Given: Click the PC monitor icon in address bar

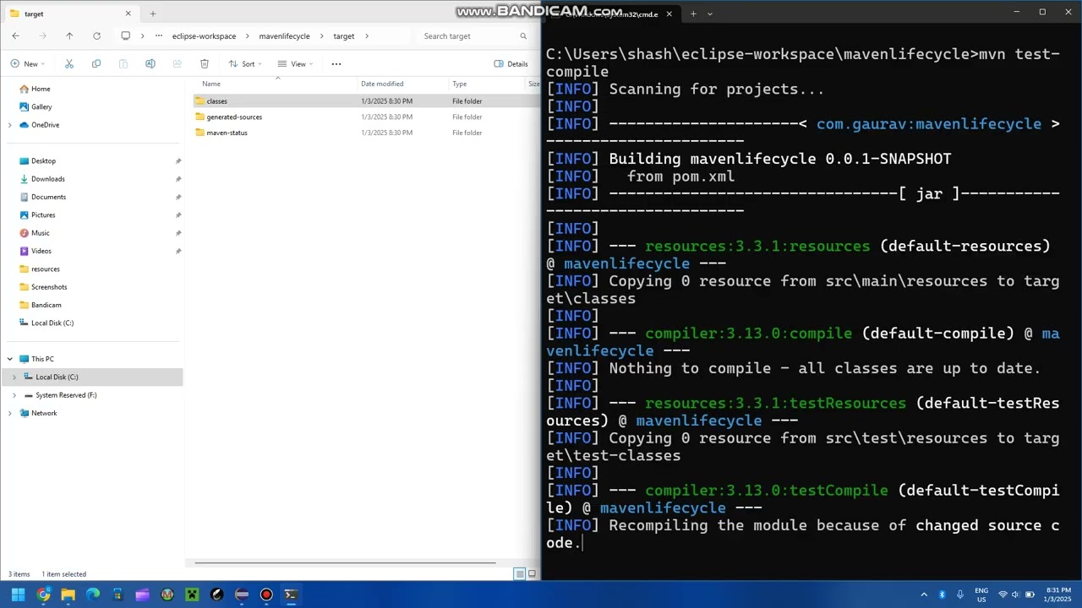Looking at the screenshot, I should pos(125,36).
